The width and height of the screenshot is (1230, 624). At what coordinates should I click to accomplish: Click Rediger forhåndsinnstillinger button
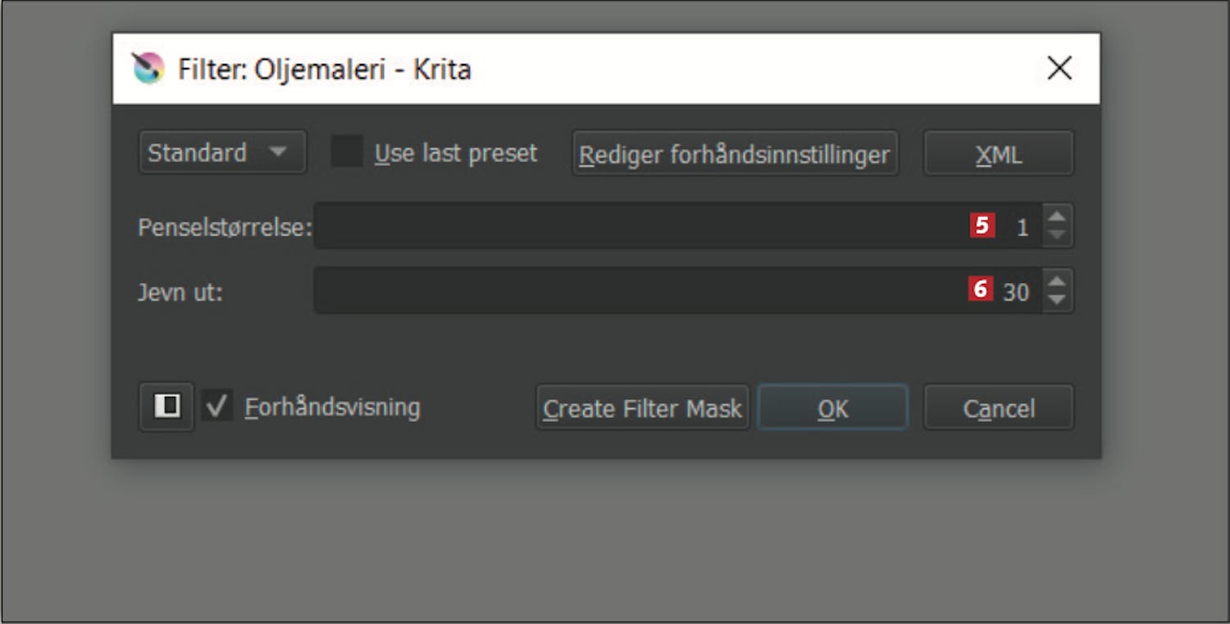[735, 154]
